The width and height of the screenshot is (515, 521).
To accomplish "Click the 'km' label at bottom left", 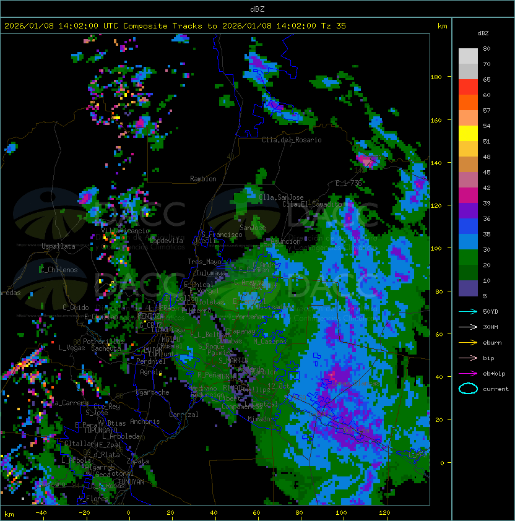I will pos(9,514).
